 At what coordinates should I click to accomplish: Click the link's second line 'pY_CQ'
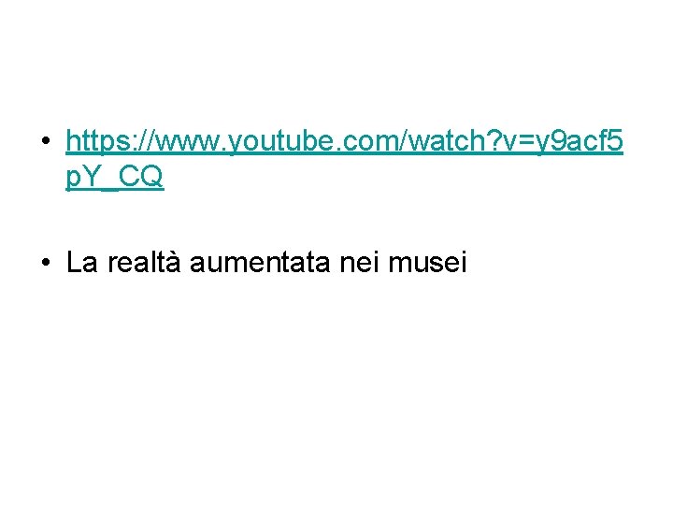[115, 177]
